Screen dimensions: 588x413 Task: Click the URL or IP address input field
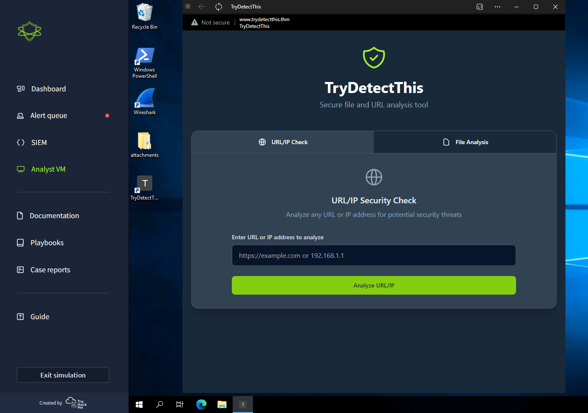[x=374, y=255]
